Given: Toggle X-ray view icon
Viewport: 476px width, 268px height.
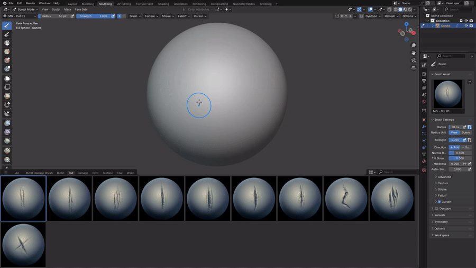Looking at the screenshot, I should (389, 10).
